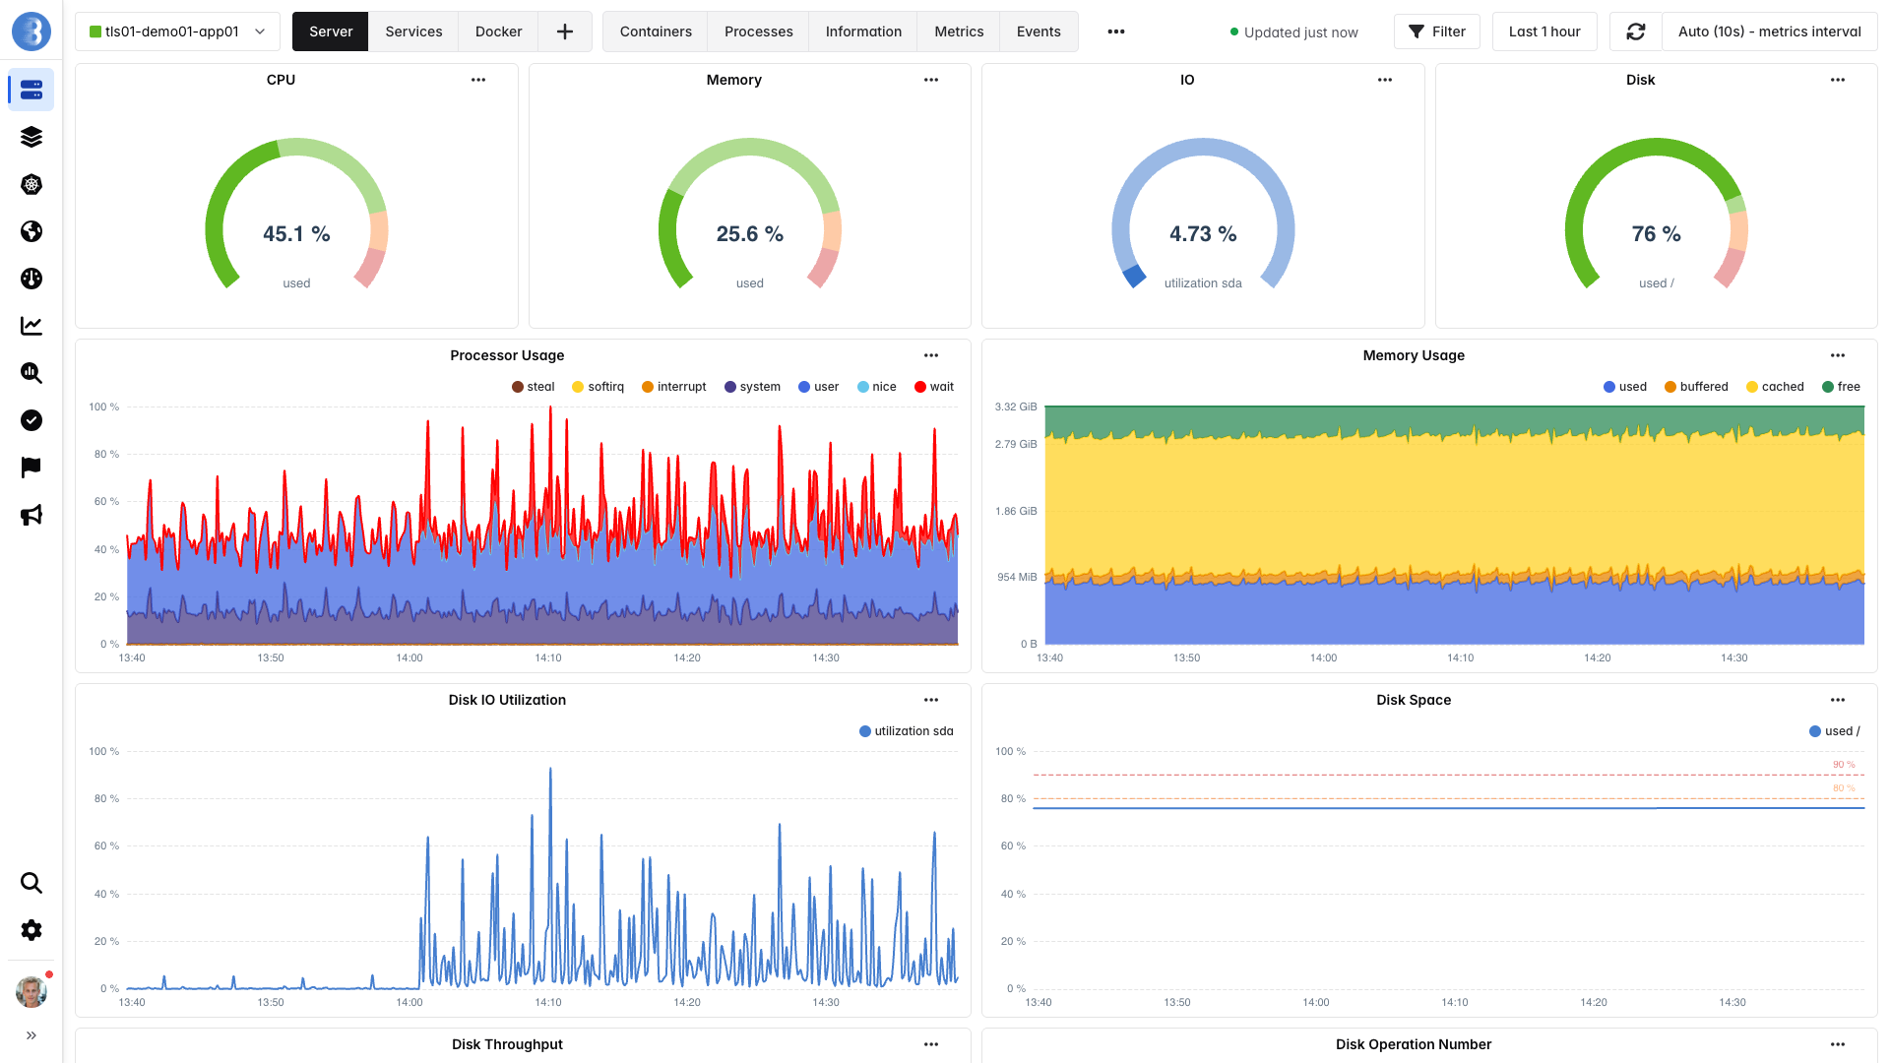Click the Filter button

tap(1437, 31)
